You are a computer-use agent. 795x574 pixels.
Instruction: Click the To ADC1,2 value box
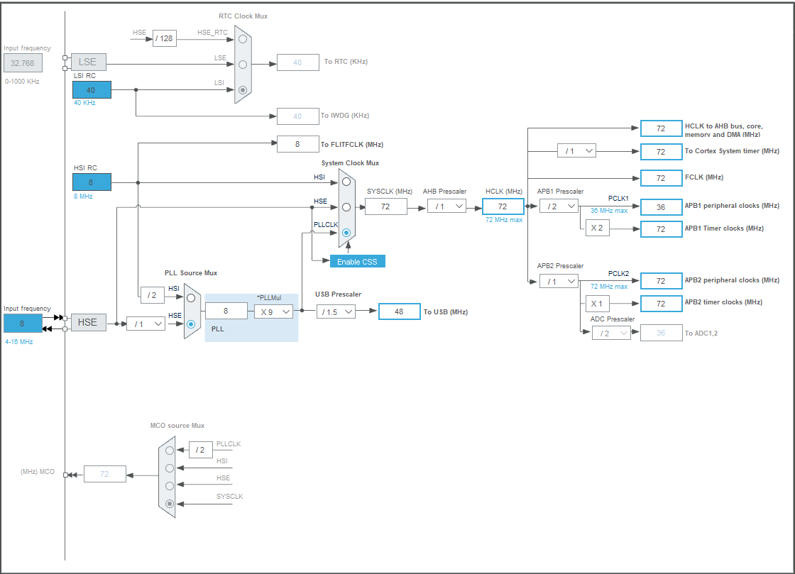(x=661, y=333)
